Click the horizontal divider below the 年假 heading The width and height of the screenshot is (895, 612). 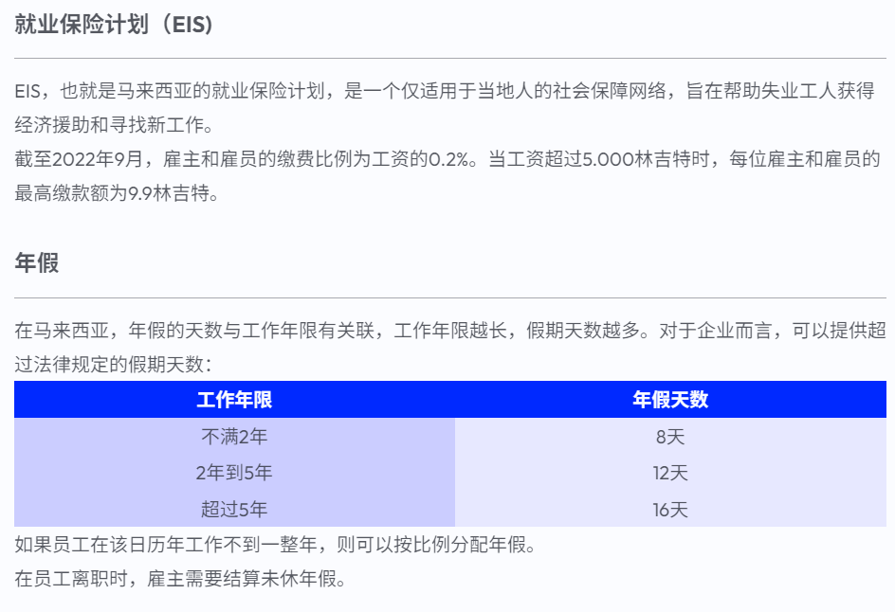coord(450,297)
